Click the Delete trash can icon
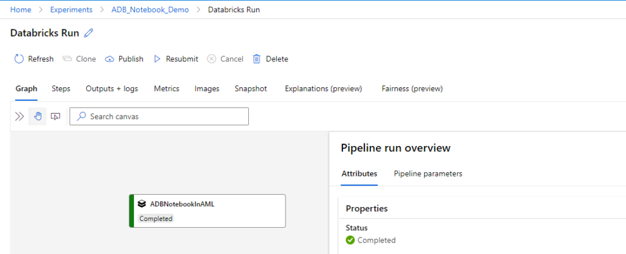The width and height of the screenshot is (626, 254). 257,59
